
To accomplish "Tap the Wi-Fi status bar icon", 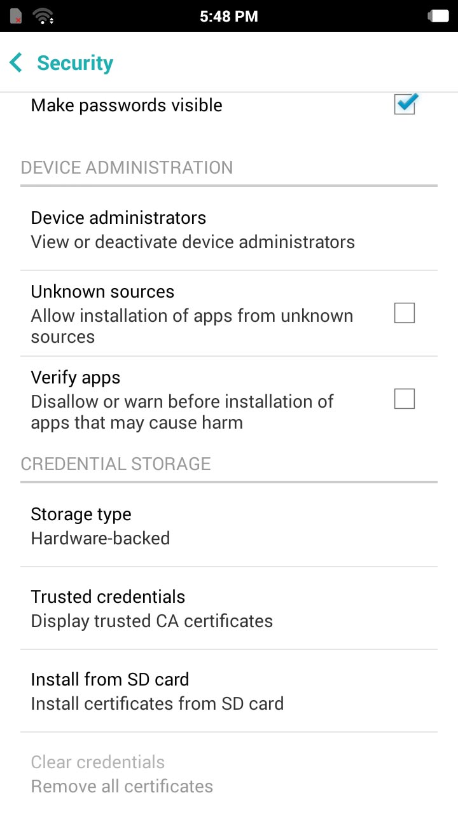I will 43,16.
